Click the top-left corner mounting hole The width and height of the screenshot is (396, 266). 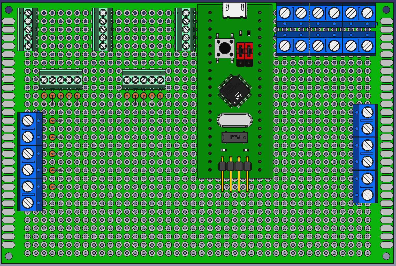pos(9,10)
